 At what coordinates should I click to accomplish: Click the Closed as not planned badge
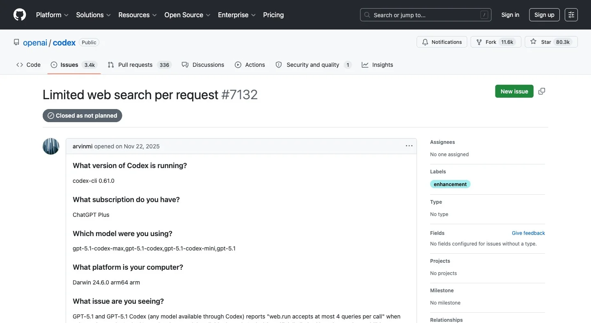[82, 116]
